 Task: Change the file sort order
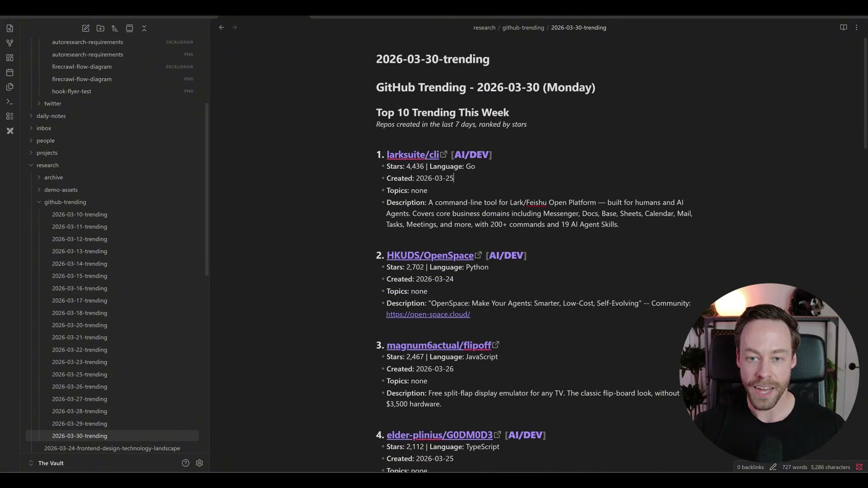115,28
